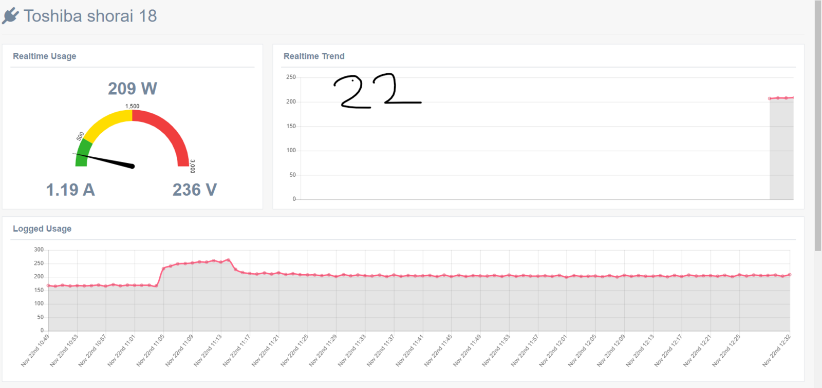Screen dimensions: 822x388
Task: Click the 1,500 label on the gauge
Action: (133, 106)
